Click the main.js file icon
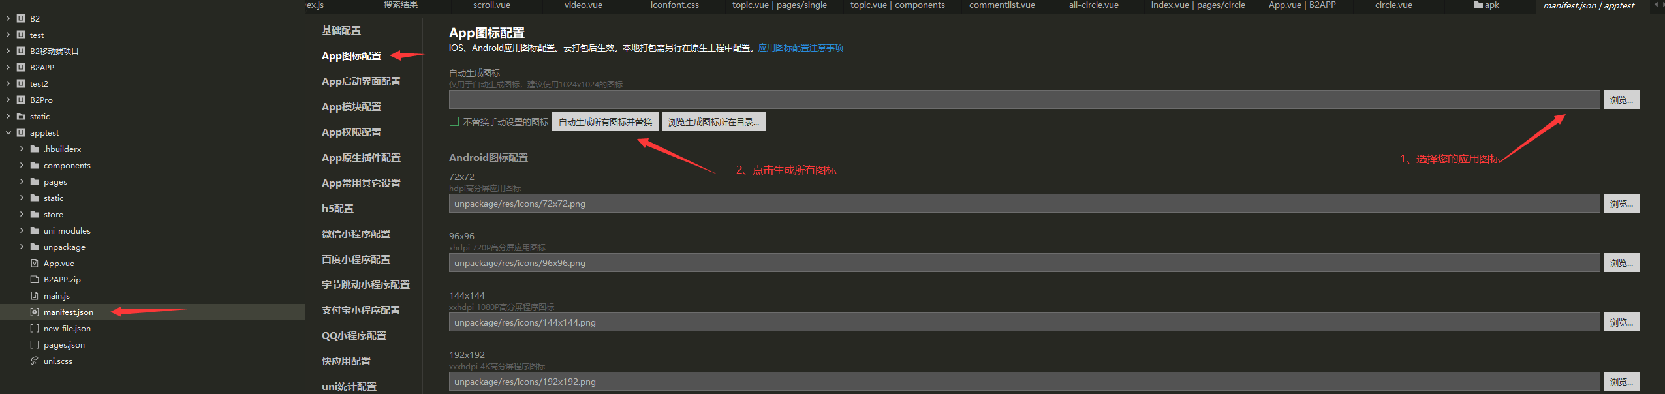This screenshot has width=1665, height=394. 35,296
